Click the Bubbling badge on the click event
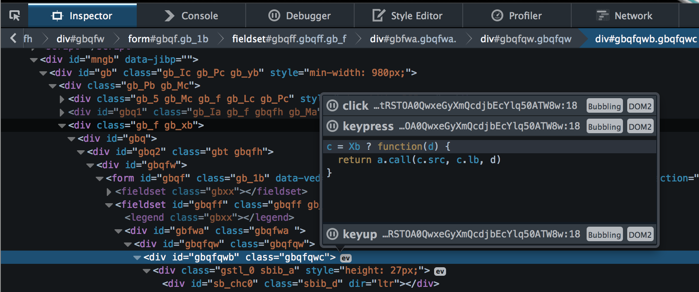699x292 pixels. coord(605,106)
